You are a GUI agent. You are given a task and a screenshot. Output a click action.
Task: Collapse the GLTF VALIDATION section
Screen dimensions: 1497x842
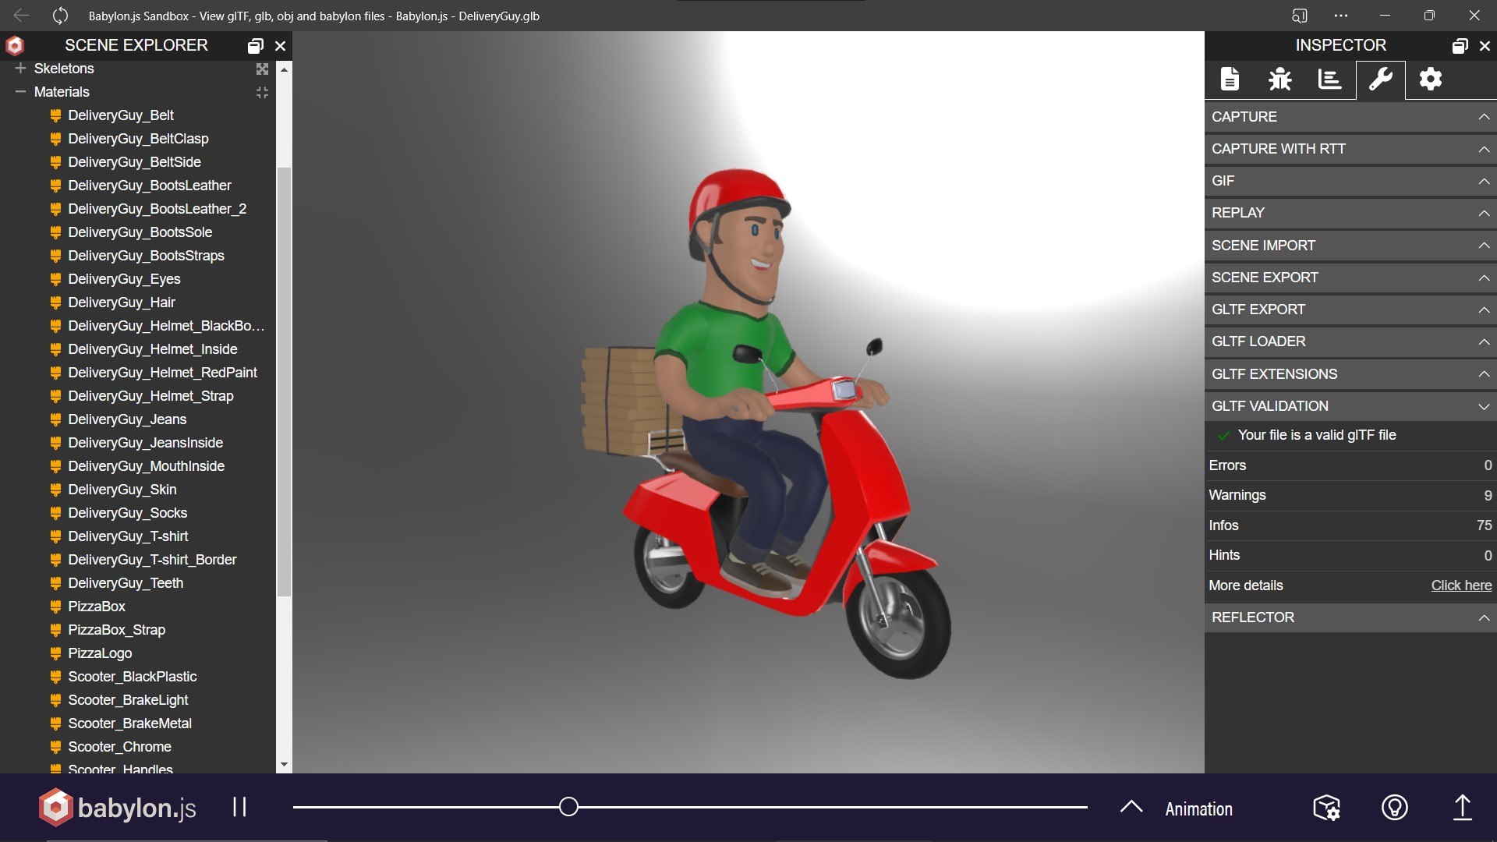coord(1350,406)
